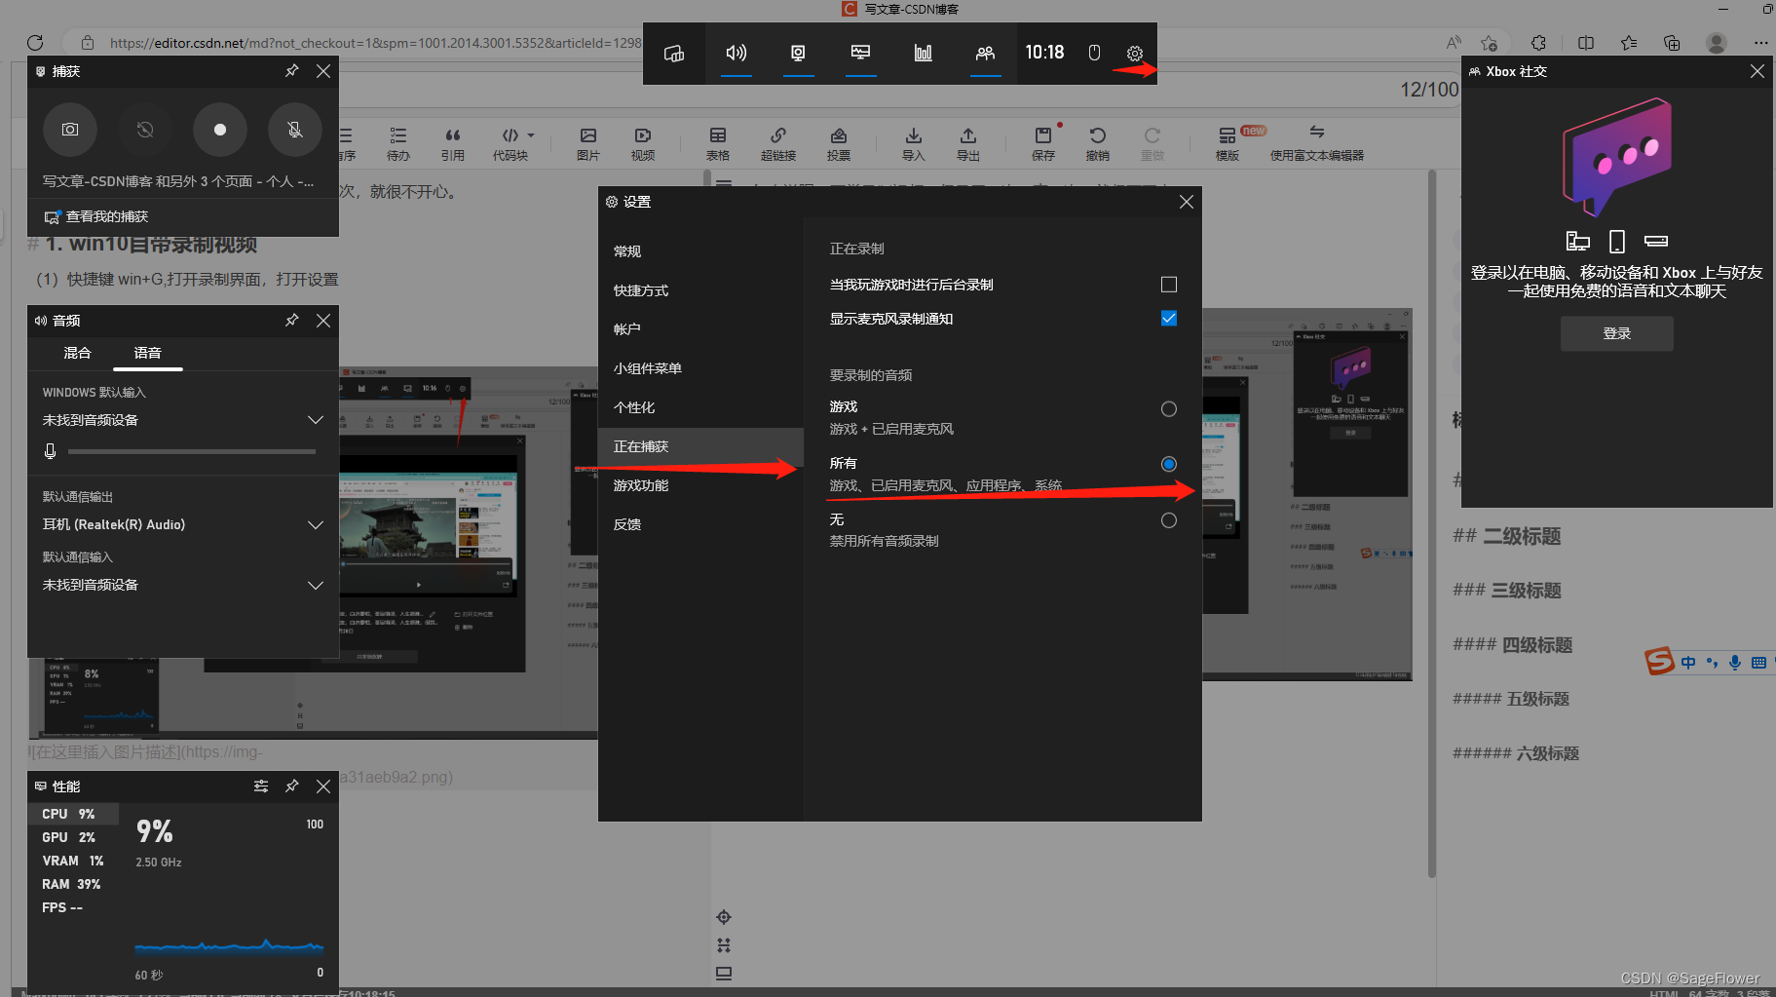Enable background recording while gaming checkbox
This screenshot has width=1776, height=997.
[1169, 285]
